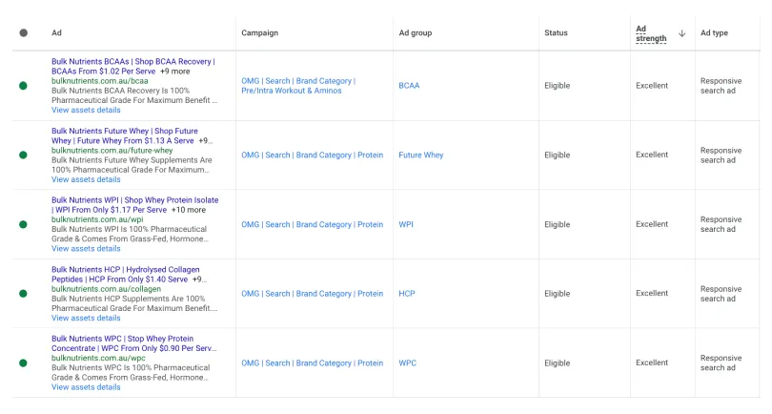Open the Bulk Nutrients Future Whey ad headline
The height and width of the screenshot is (414, 772).
click(x=125, y=136)
